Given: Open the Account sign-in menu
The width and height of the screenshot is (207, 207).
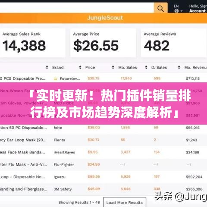Looking at the screenshot, I should click(198, 9).
